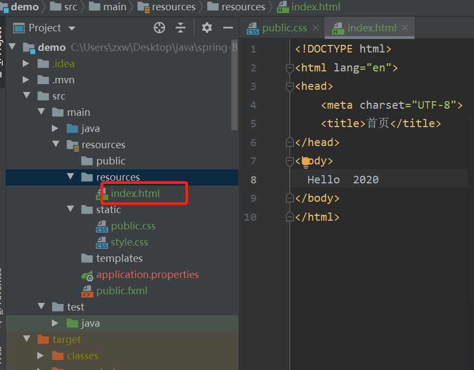Expand the classes folder arrow
This screenshot has height=370, width=474.
point(41,355)
